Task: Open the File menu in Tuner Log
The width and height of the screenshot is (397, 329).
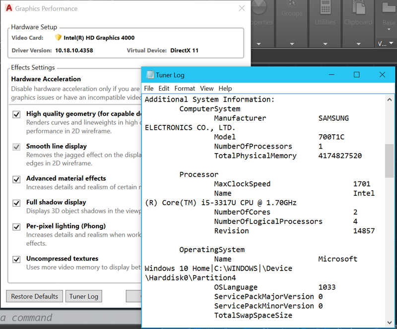Action: click(x=149, y=88)
